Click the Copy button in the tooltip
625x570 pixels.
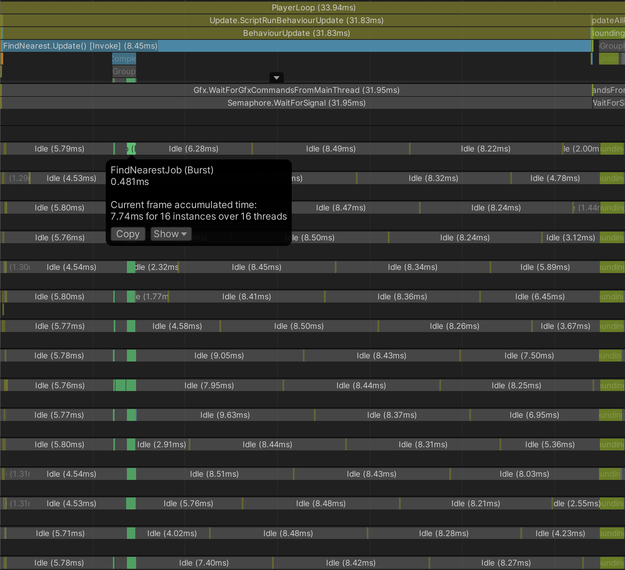[128, 234]
